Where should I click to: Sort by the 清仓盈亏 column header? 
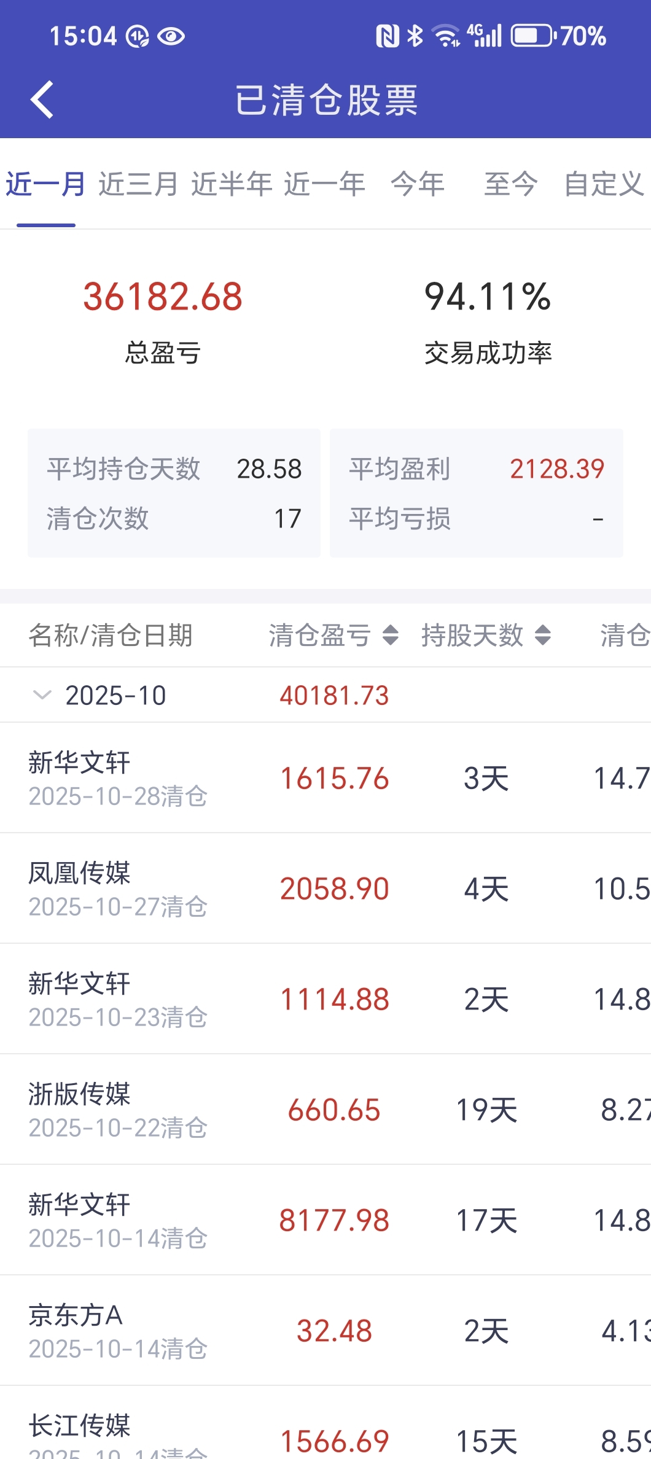(319, 635)
